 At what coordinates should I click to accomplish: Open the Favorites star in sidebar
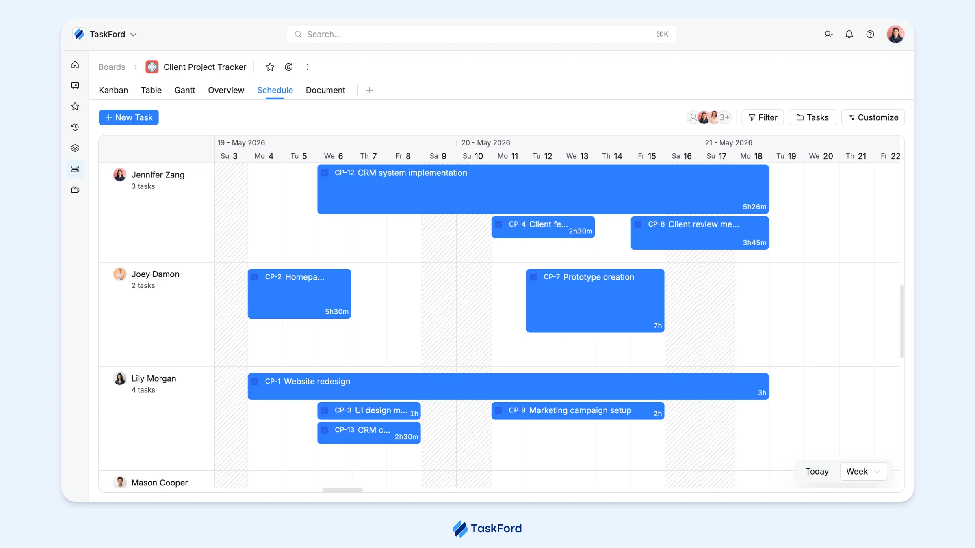[75, 106]
